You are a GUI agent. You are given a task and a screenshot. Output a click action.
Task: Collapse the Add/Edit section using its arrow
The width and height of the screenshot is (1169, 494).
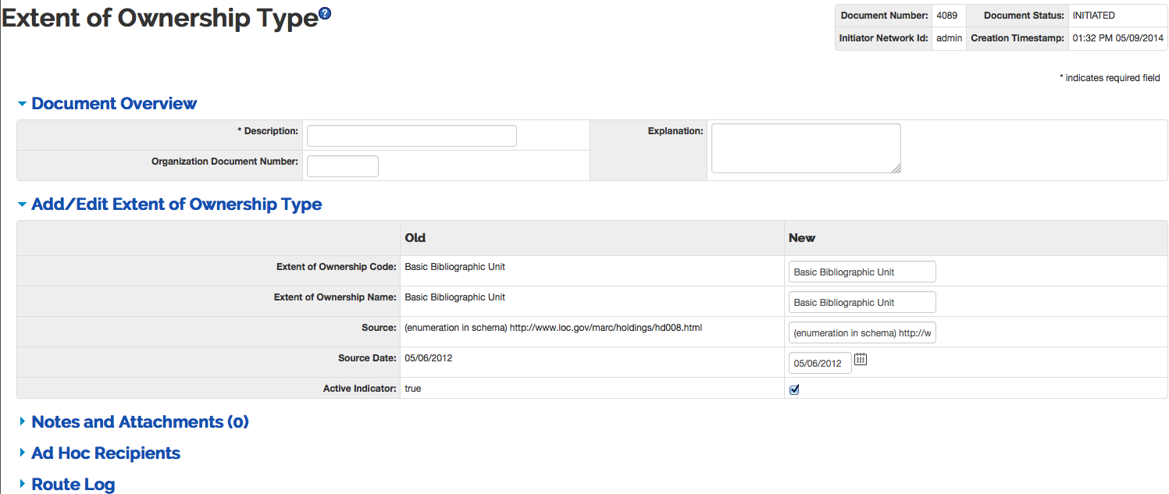click(x=22, y=204)
